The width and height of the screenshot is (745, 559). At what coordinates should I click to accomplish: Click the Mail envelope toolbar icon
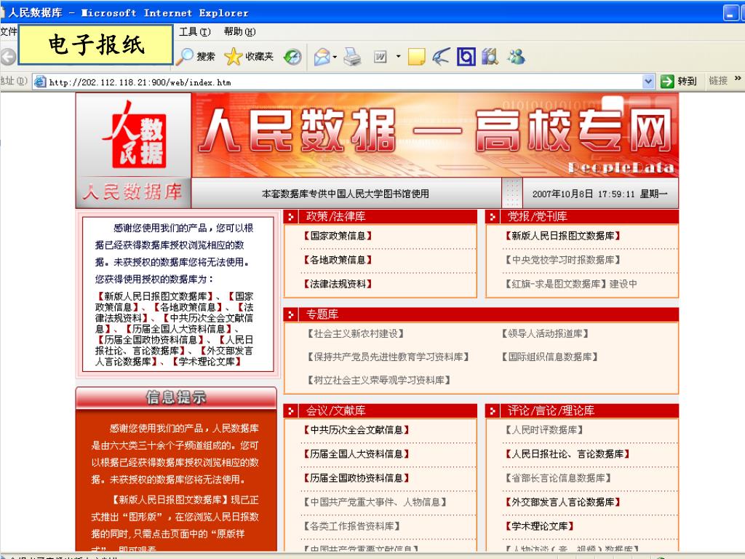[322, 57]
